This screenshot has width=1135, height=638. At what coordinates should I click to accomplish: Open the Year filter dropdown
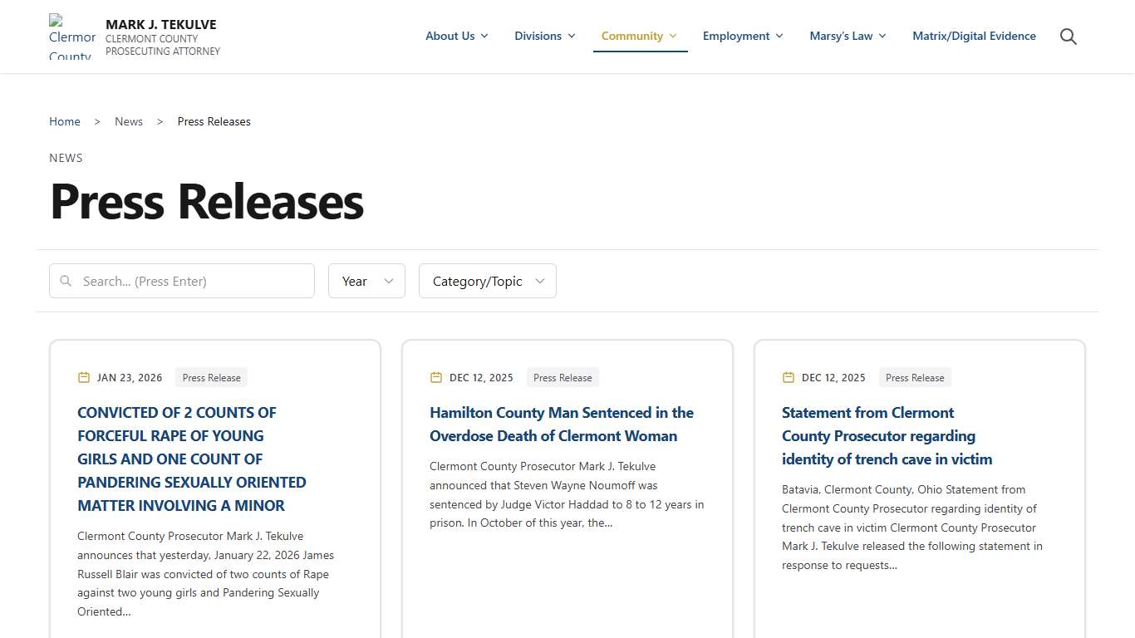[x=366, y=281]
